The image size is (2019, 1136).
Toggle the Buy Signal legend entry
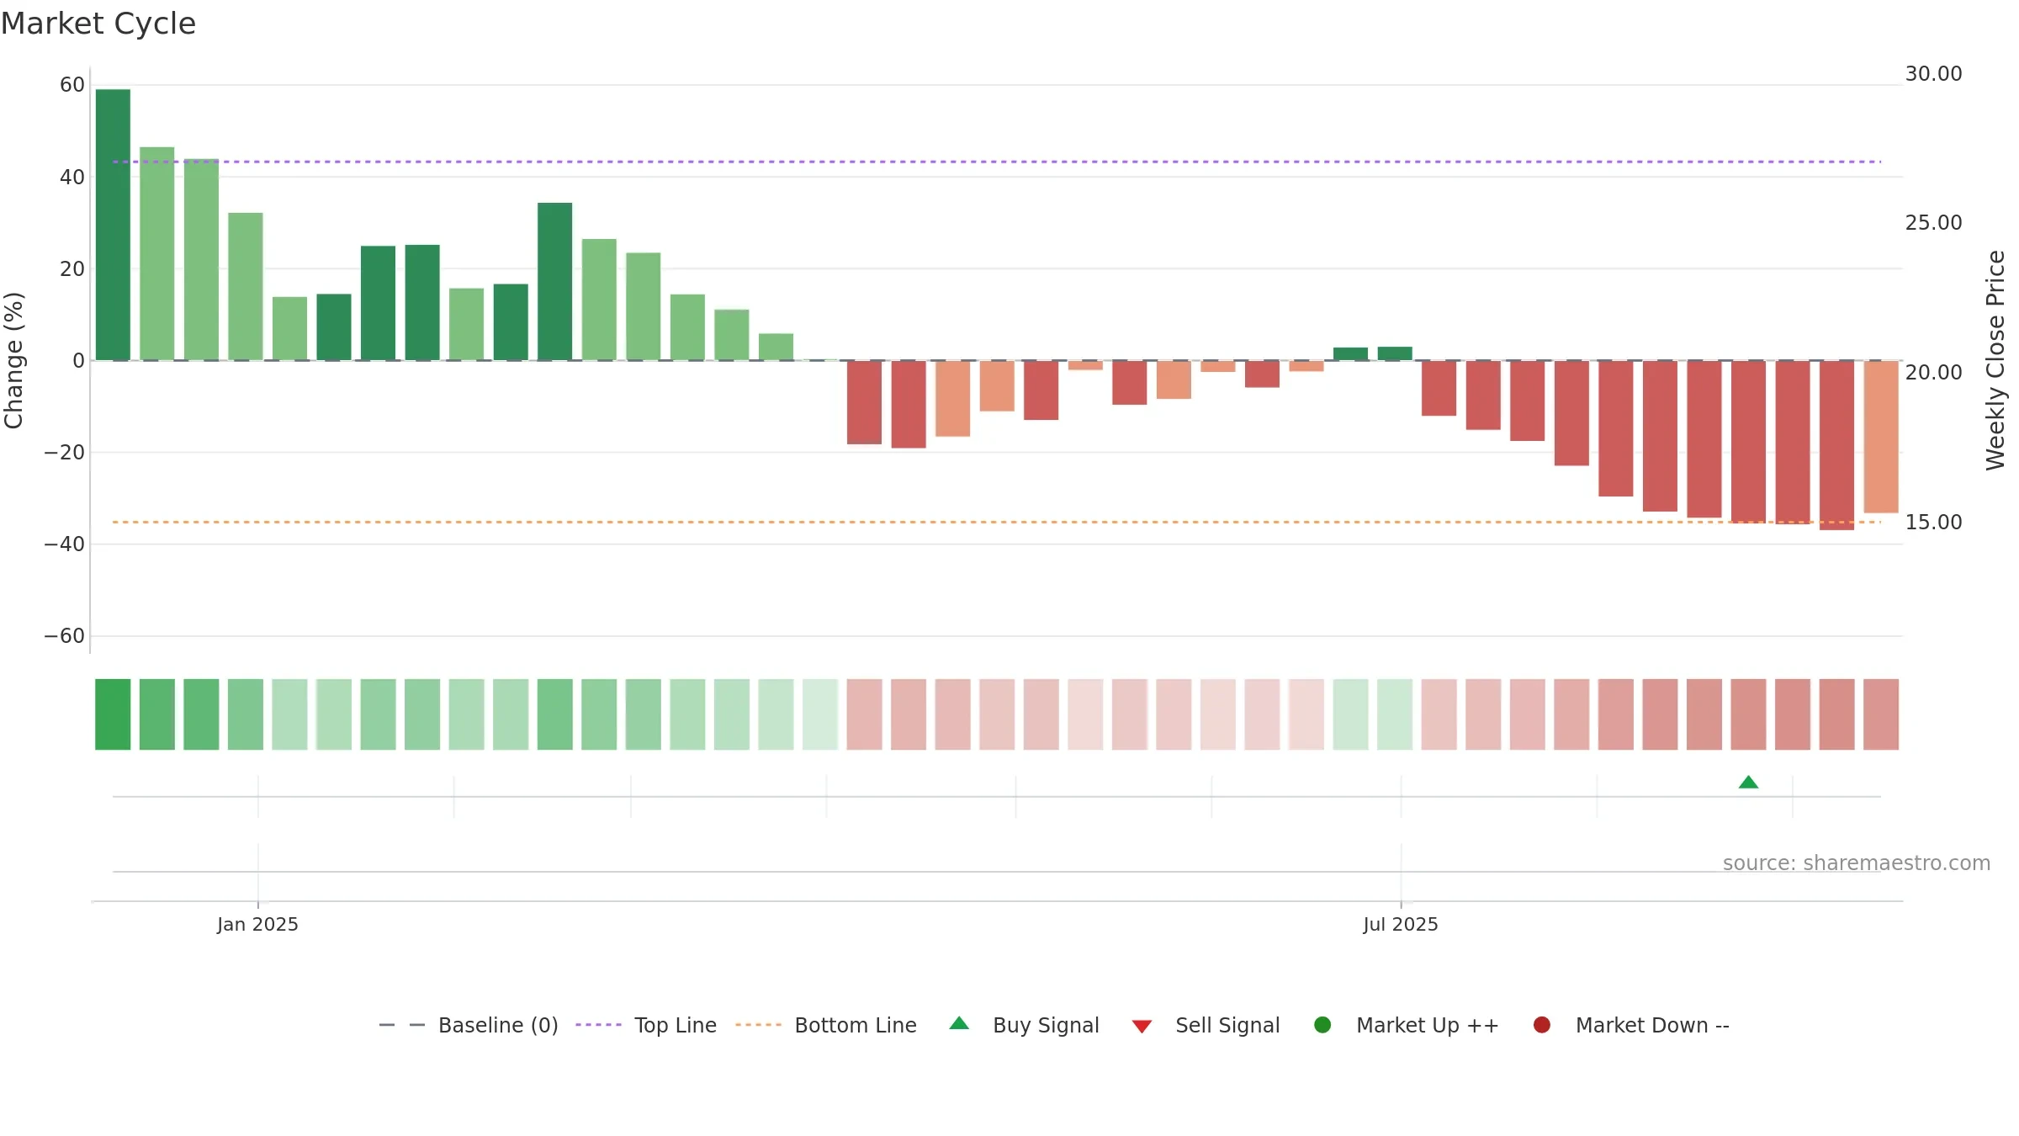[1024, 1025]
